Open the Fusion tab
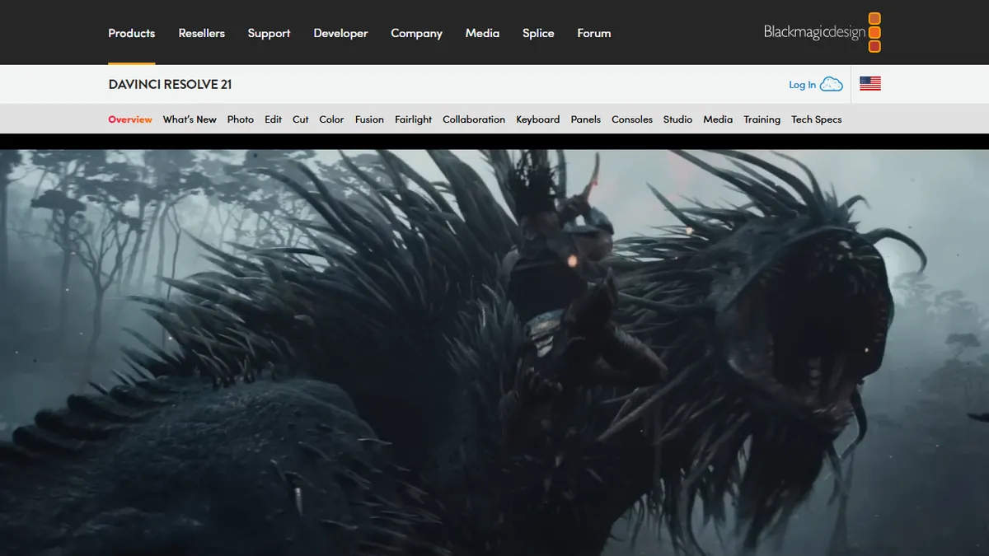 click(369, 119)
